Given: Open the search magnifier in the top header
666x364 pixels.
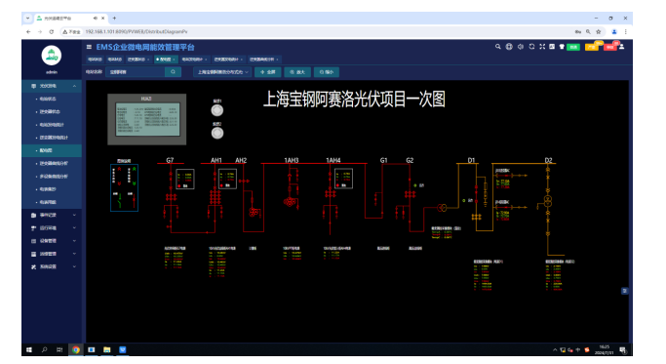Looking at the screenshot, I should (498, 47).
